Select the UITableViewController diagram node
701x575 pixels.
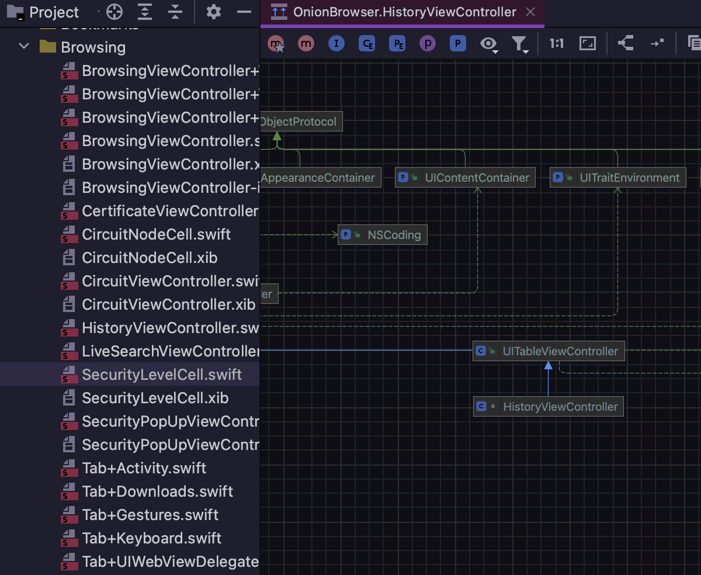pyautogui.click(x=560, y=351)
